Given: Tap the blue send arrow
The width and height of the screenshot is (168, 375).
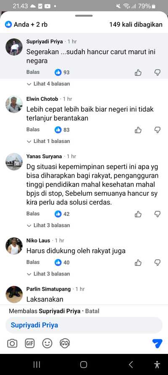Looking at the screenshot, I should tap(157, 343).
